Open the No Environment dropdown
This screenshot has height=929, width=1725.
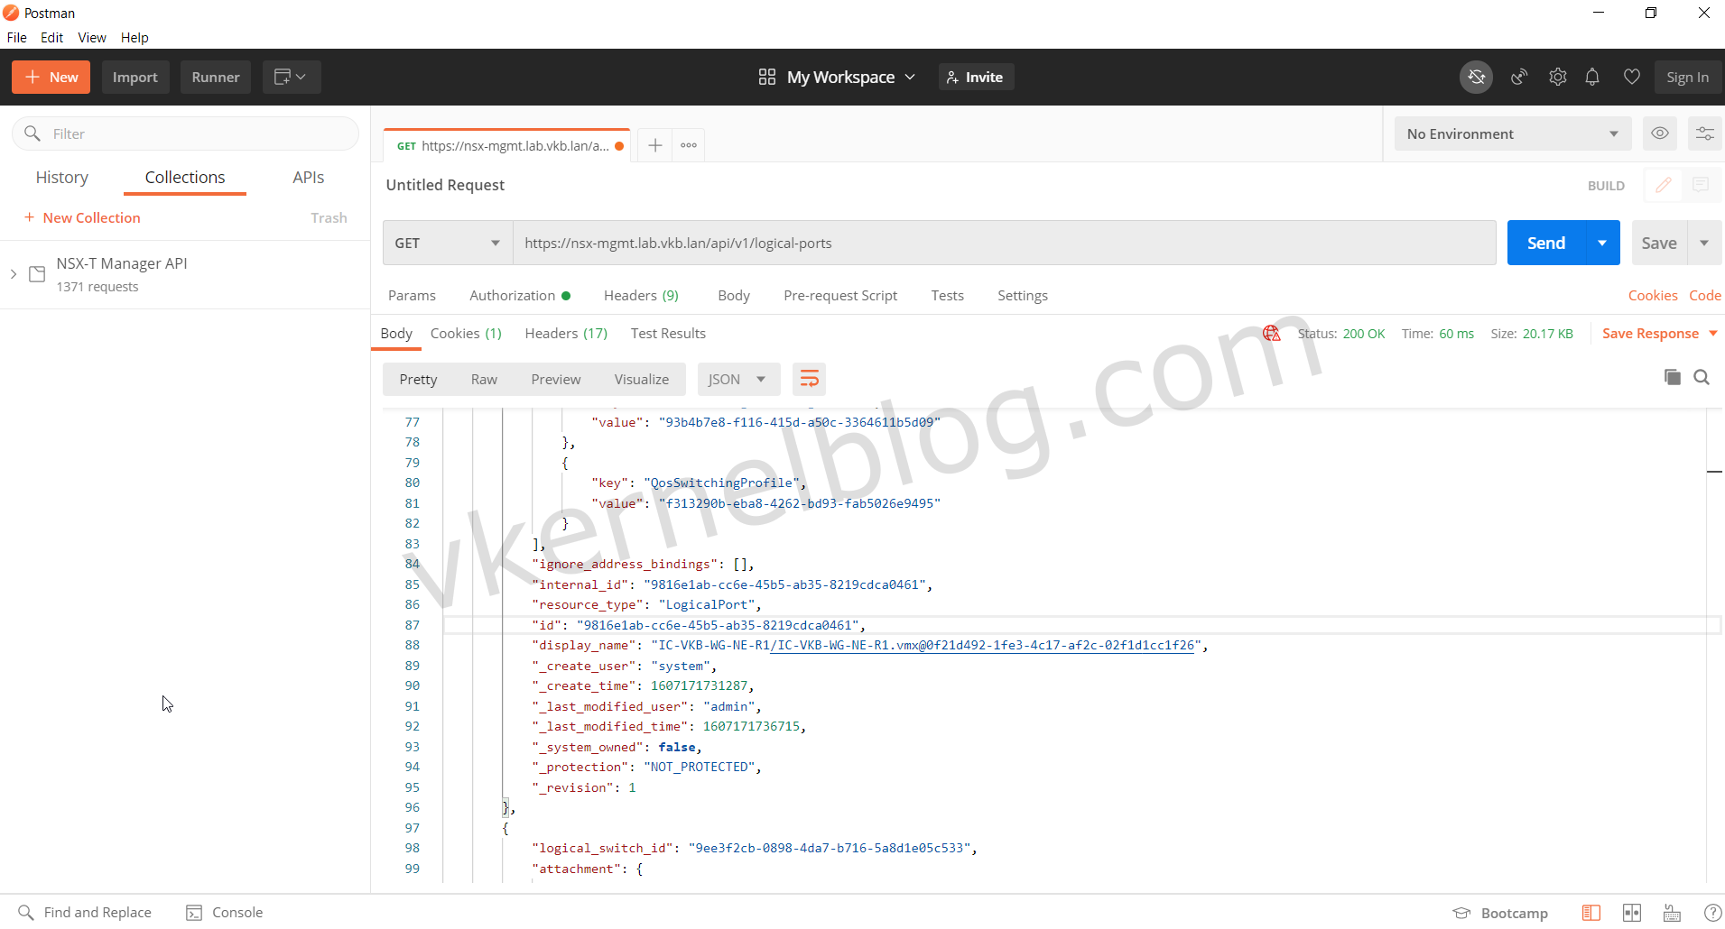[1512, 134]
